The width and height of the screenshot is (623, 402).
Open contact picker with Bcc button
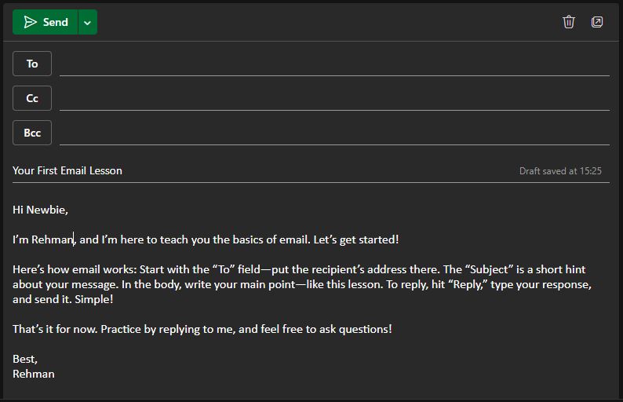pos(32,133)
